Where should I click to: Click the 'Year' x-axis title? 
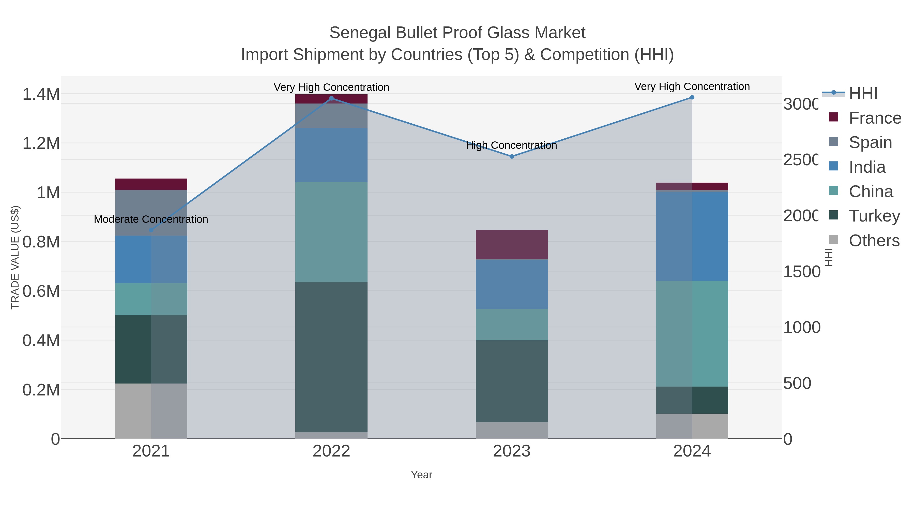point(422,475)
